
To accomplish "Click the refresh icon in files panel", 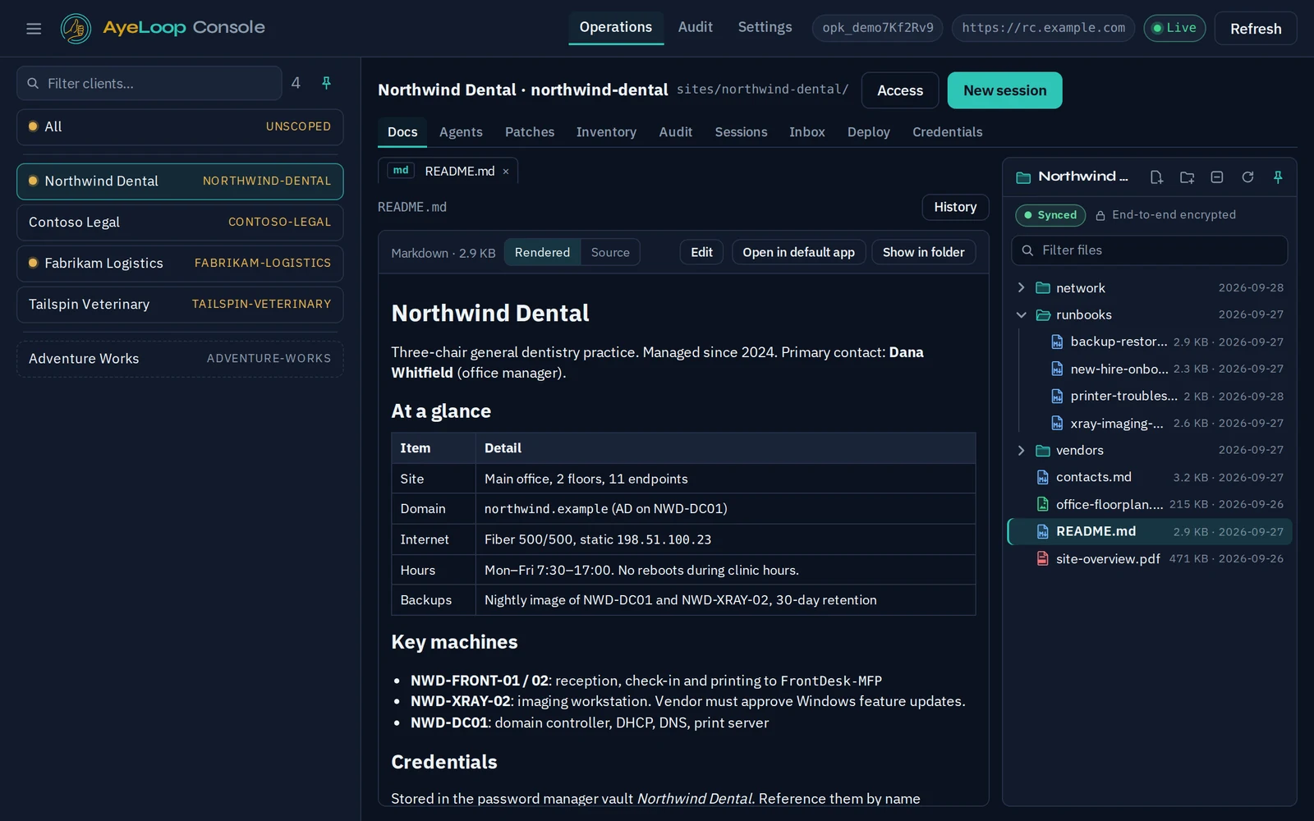I will (1247, 177).
